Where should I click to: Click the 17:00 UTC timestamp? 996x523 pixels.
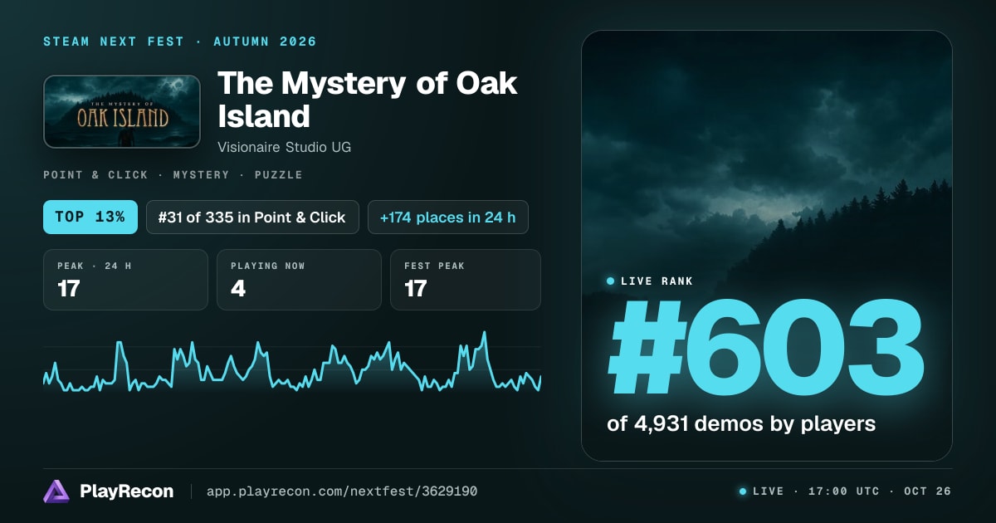[843, 491]
